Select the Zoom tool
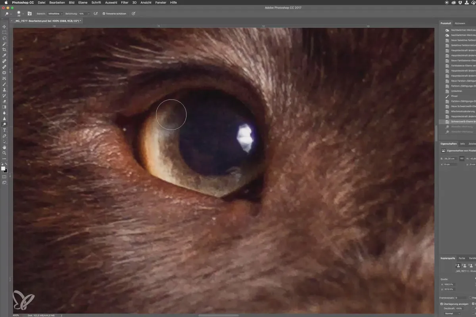476x317 pixels. point(4,153)
